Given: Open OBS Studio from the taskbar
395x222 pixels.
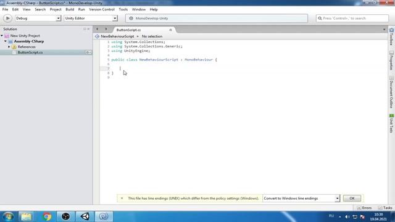Looking at the screenshot, I should [65, 216].
